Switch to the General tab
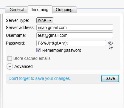124x108 pixels. point(17,10)
